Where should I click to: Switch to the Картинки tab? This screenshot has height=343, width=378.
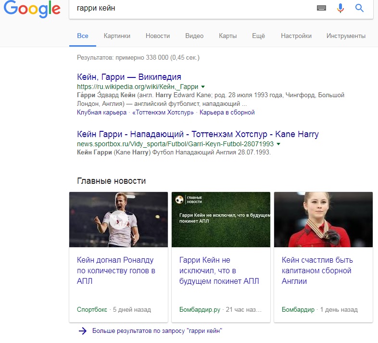click(117, 36)
